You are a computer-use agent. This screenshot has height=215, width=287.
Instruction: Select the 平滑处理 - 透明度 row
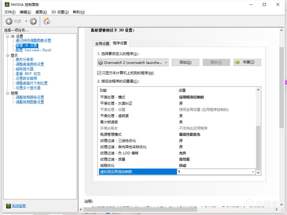(x=177, y=116)
